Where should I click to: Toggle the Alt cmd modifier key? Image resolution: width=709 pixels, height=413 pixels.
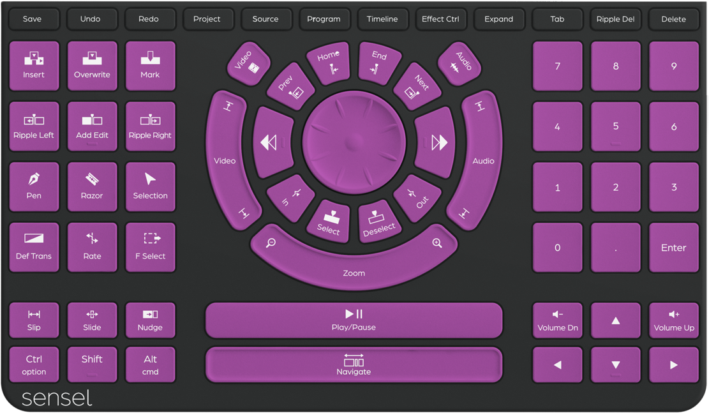click(150, 364)
